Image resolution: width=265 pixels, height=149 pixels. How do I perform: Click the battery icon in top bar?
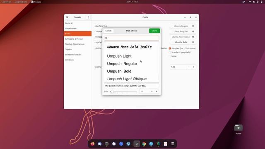click(261, 2)
